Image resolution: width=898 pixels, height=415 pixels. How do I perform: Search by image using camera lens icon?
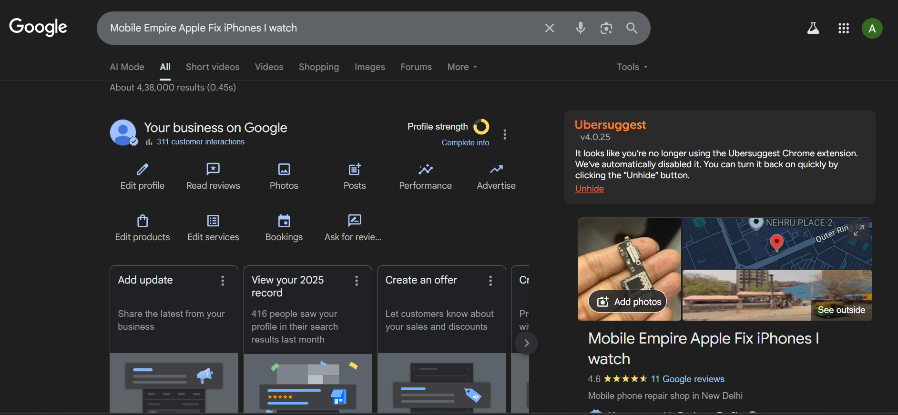tap(606, 28)
